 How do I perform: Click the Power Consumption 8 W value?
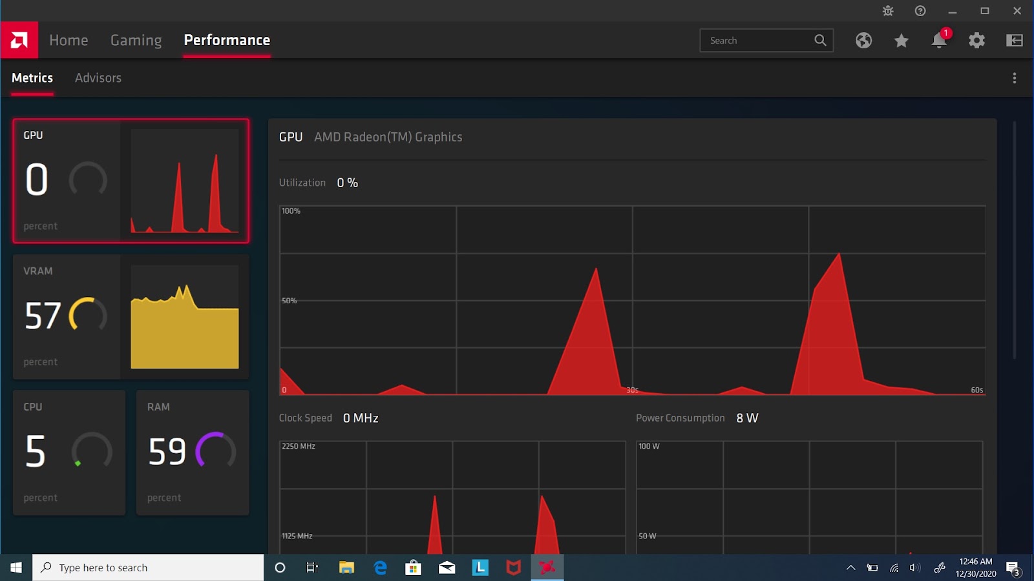(747, 418)
